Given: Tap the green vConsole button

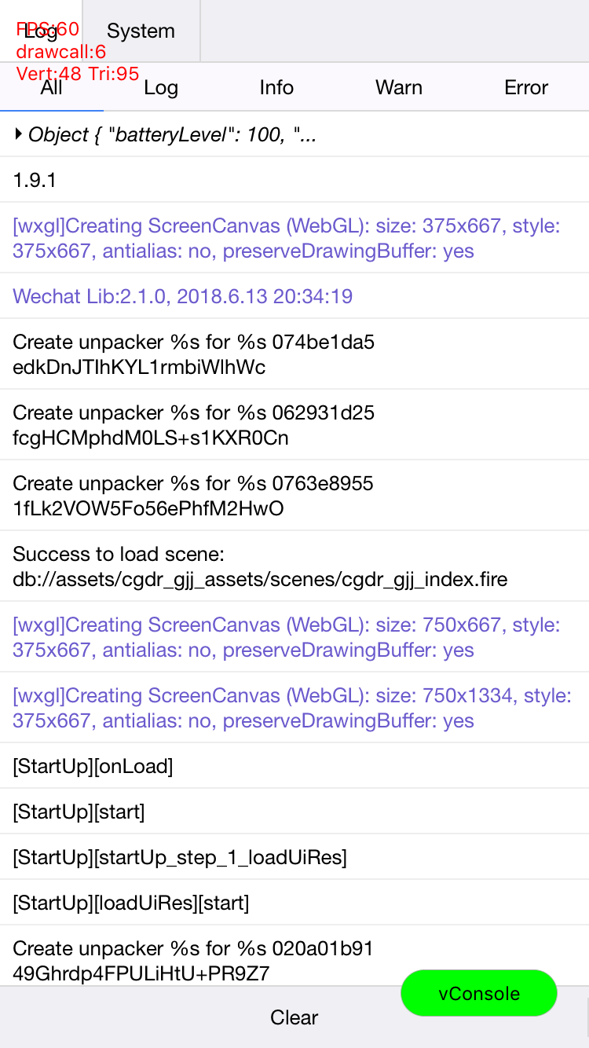Looking at the screenshot, I should click(x=478, y=993).
